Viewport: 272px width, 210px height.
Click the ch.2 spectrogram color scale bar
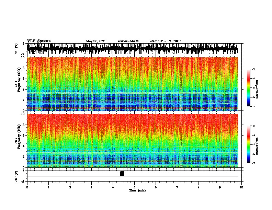tap(248, 144)
